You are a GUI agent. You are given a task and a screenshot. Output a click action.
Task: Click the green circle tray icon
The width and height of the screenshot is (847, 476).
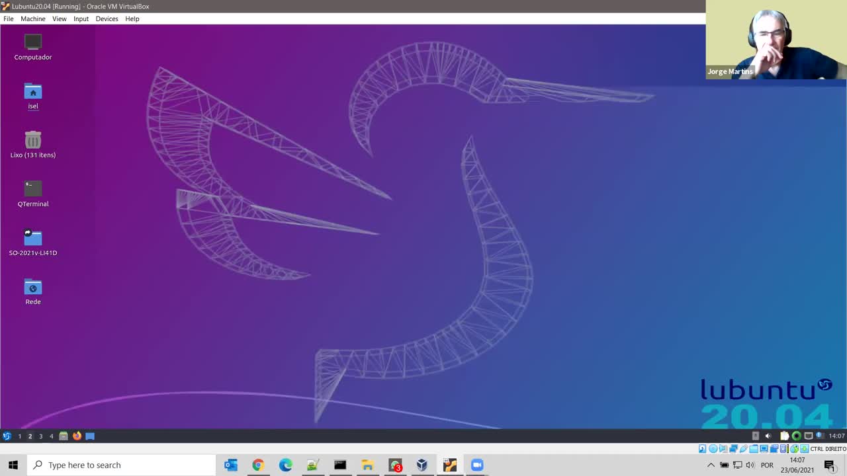coord(797,436)
